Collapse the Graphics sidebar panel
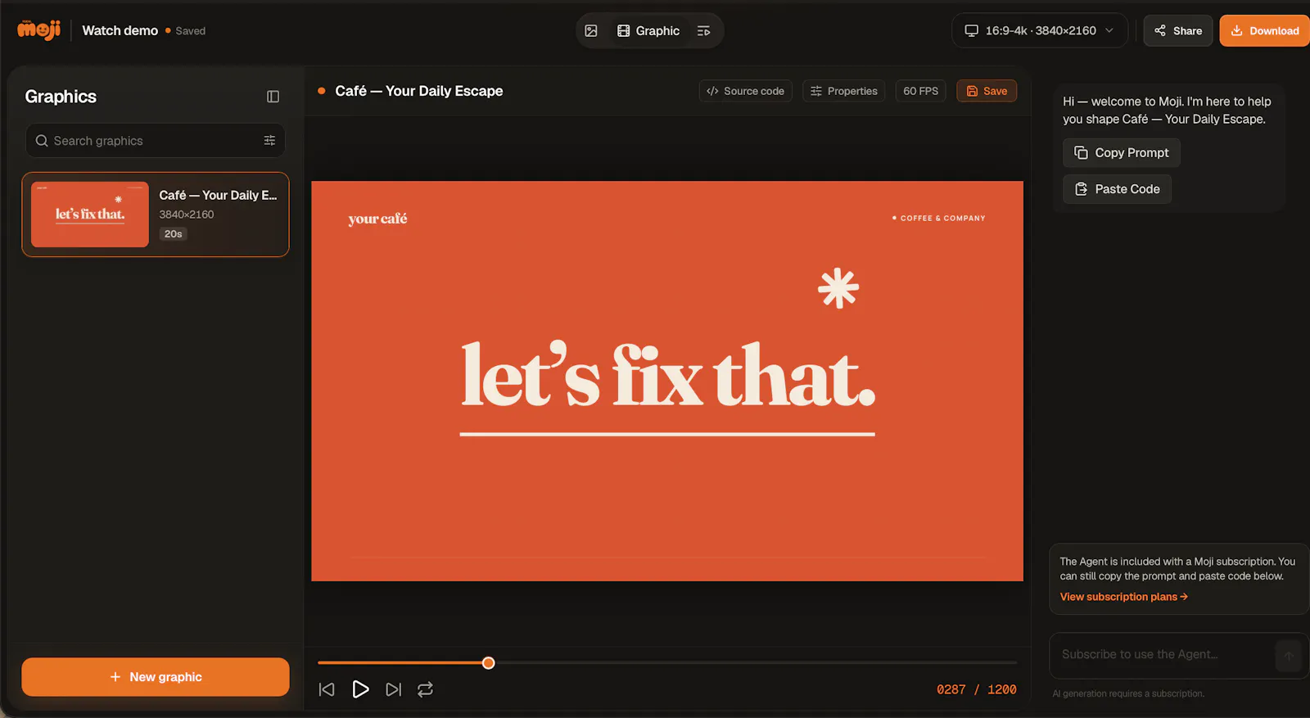 coord(273,97)
